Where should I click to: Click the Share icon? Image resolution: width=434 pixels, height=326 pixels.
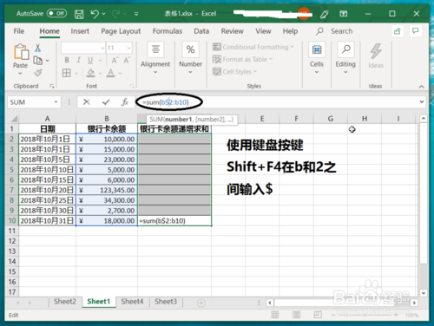click(x=398, y=31)
